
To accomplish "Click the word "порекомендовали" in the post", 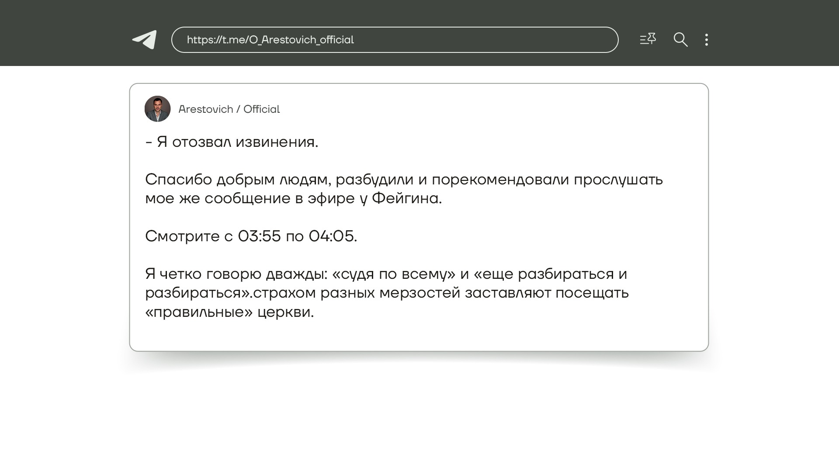I will click(500, 180).
